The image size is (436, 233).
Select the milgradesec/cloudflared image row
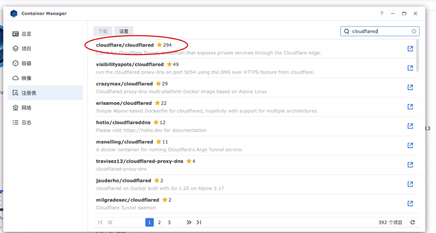click(256, 204)
